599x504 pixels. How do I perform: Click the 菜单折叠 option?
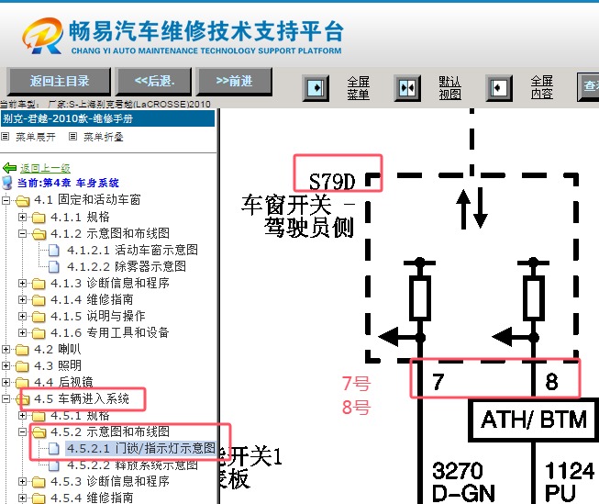104,137
